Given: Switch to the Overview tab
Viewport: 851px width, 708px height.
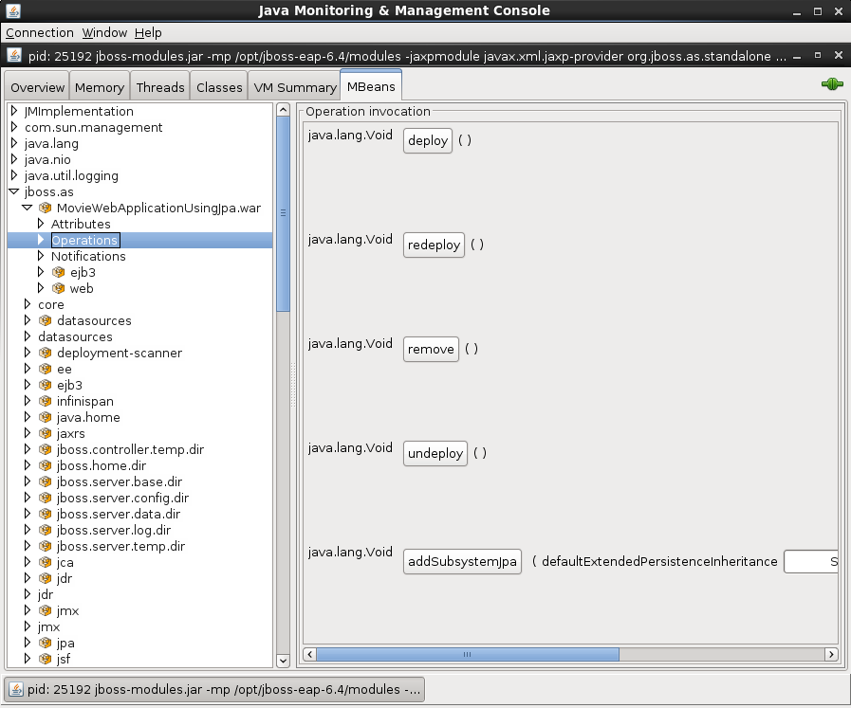Looking at the screenshot, I should point(37,87).
